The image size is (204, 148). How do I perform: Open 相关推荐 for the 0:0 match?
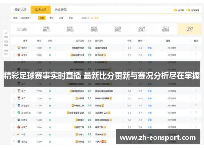click(x=172, y=127)
